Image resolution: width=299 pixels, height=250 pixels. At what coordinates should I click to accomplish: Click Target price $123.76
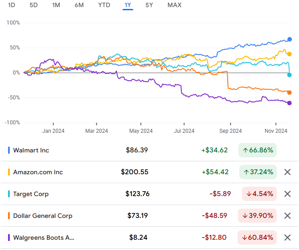point(137,194)
